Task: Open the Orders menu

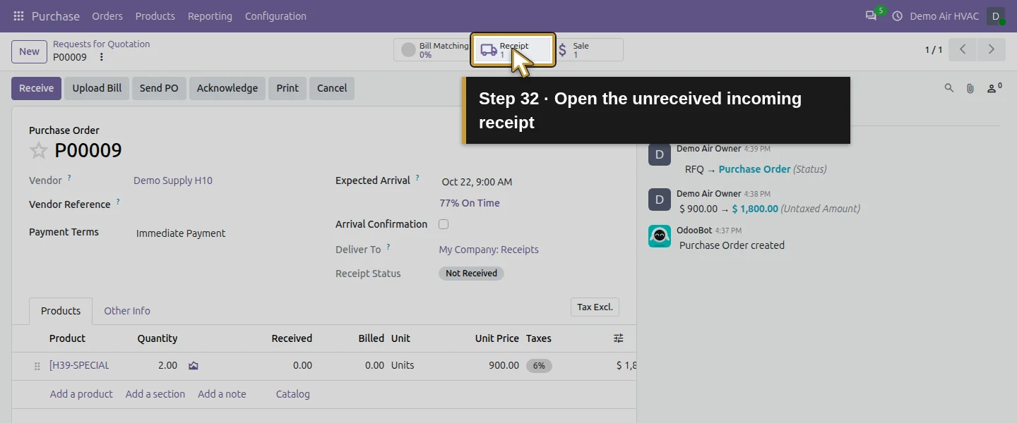Action: tap(107, 16)
